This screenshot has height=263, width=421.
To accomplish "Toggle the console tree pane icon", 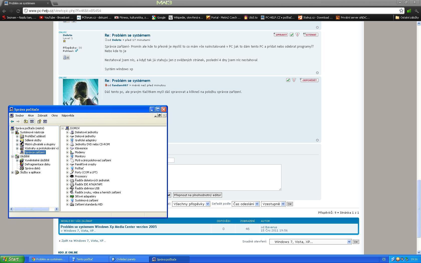I will (x=32, y=121).
